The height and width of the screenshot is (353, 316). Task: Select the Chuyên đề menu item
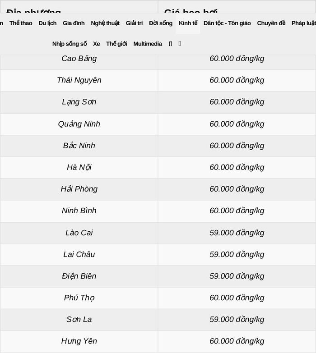(271, 23)
